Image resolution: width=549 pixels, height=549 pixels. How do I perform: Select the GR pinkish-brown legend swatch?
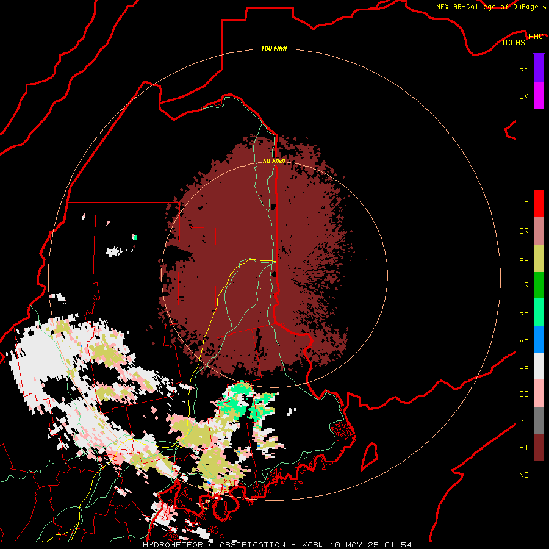tap(539, 231)
